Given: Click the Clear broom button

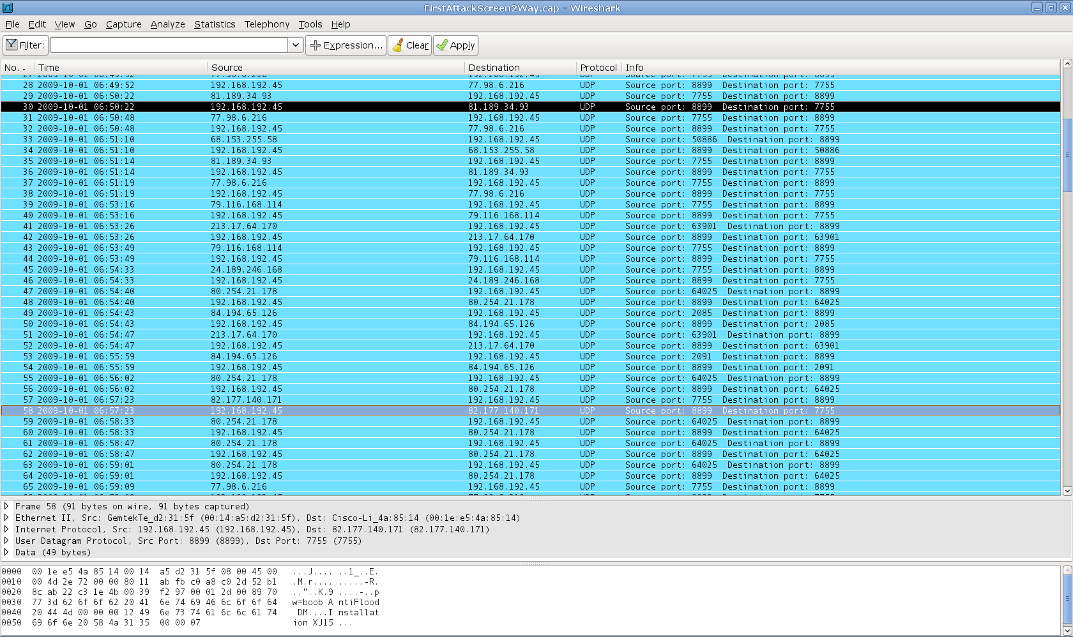Looking at the screenshot, I should pos(410,45).
